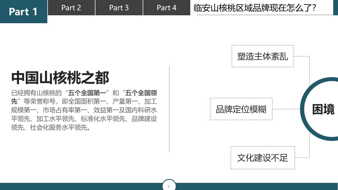338x190 pixels.
Task: Click the 文化建设不足 box
Action: point(263,158)
